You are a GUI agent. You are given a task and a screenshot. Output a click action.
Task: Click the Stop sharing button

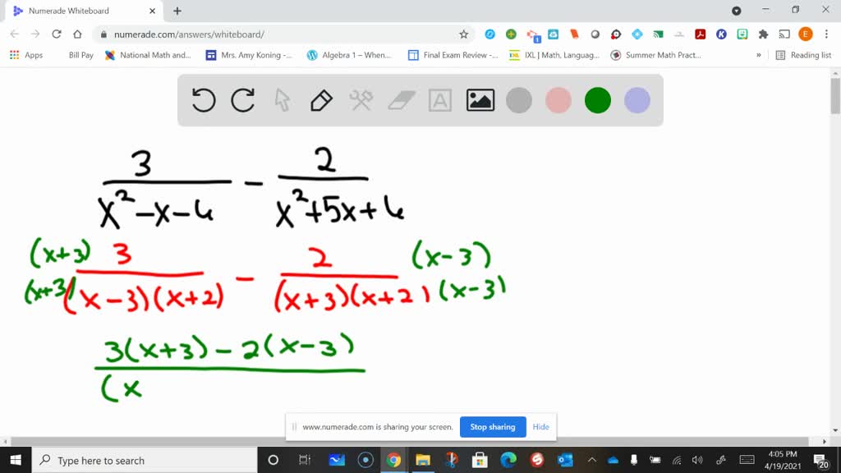click(x=493, y=427)
